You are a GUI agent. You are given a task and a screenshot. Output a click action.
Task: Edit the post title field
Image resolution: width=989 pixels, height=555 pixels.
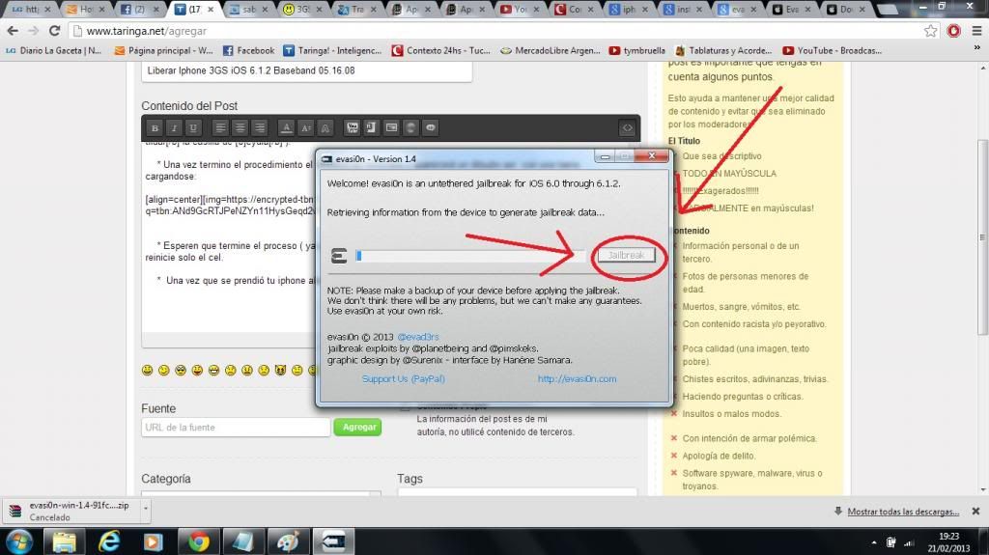pos(306,70)
